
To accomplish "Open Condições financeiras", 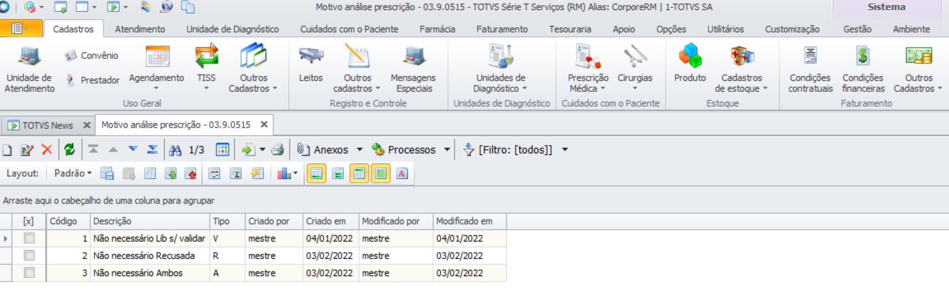I will pyautogui.click(x=863, y=68).
